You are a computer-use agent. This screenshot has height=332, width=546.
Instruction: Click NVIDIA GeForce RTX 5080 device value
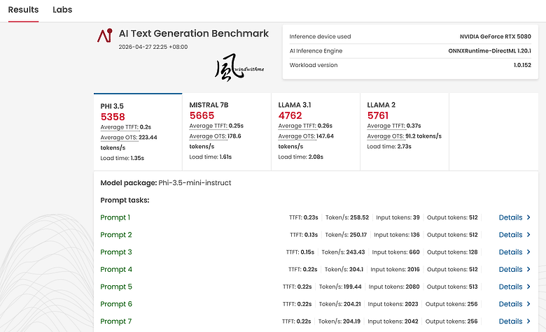click(495, 36)
